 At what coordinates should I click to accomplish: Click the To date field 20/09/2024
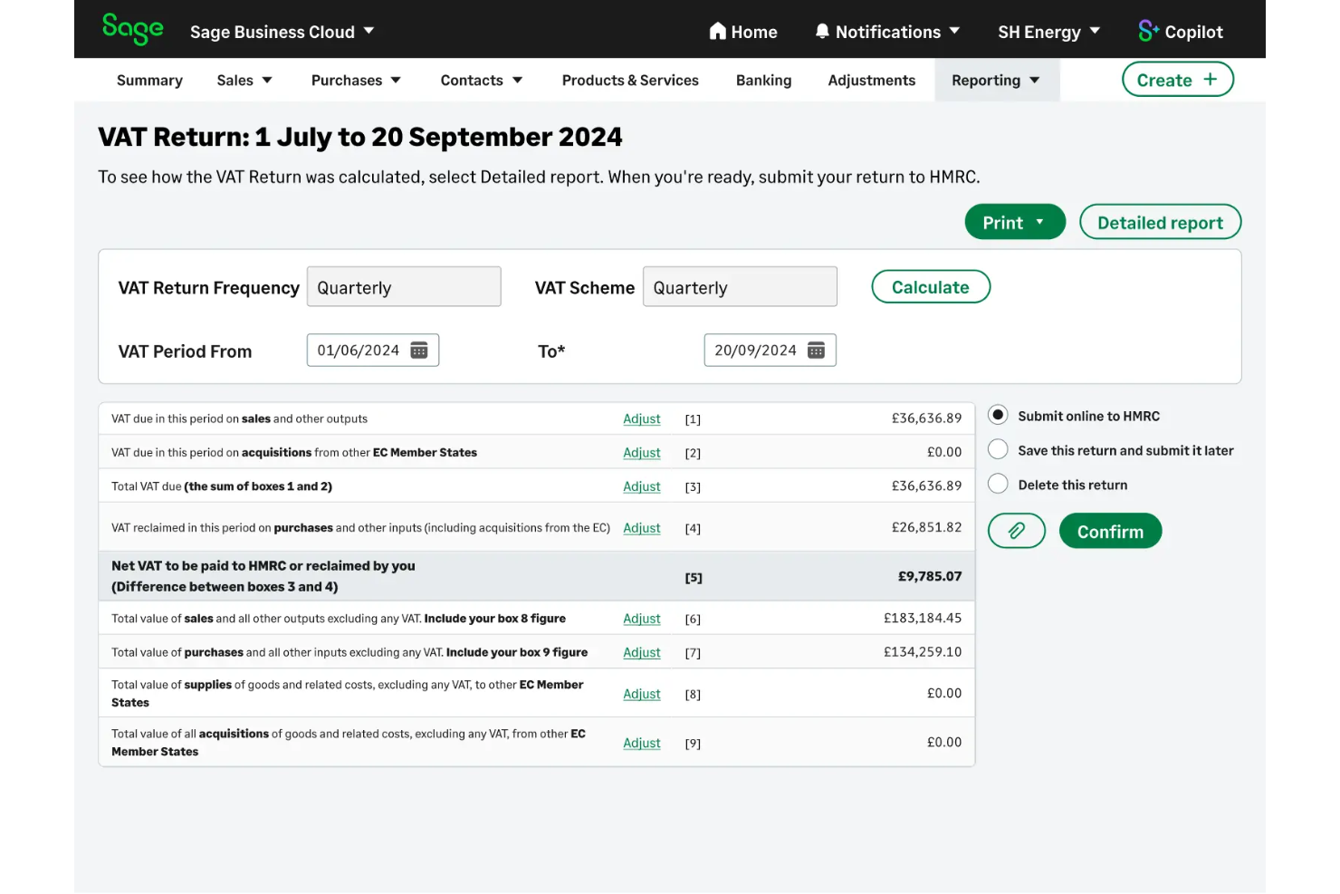tap(770, 351)
